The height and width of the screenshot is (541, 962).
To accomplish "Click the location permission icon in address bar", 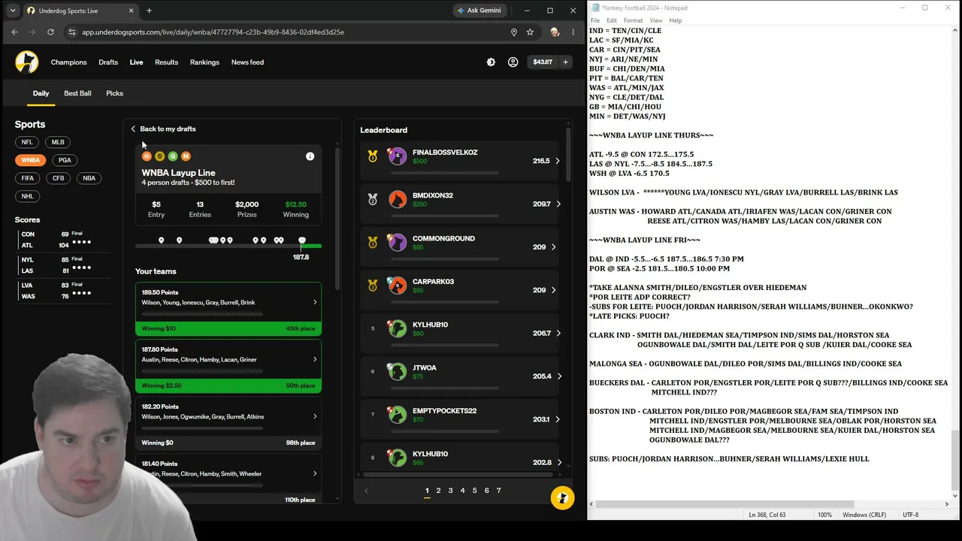I will [514, 32].
